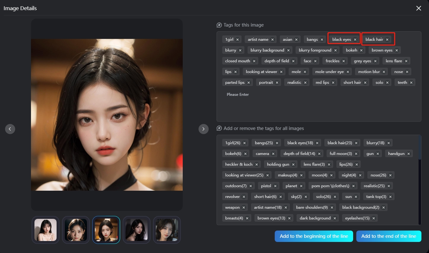Select the first thumbnail in the strip
429x253 pixels.
[x=46, y=230]
